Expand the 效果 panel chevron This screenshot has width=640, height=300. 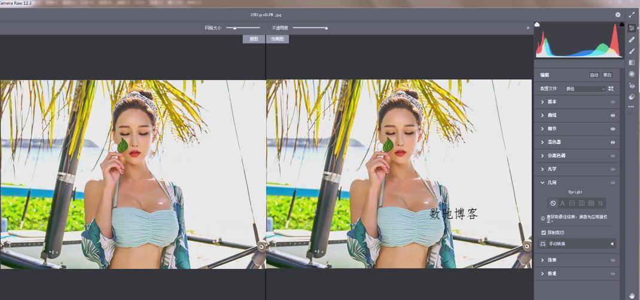543,260
